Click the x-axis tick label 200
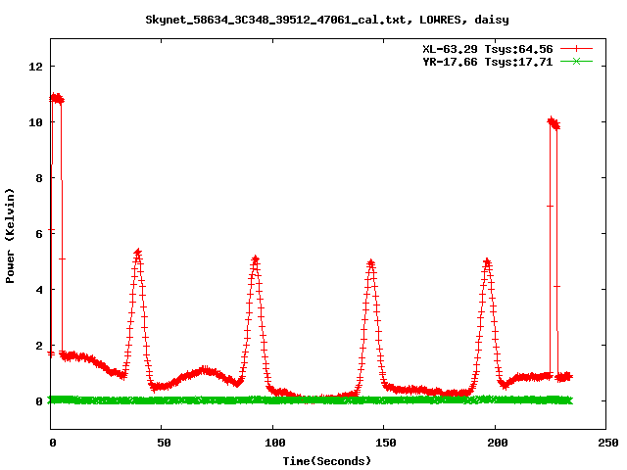 (497, 443)
